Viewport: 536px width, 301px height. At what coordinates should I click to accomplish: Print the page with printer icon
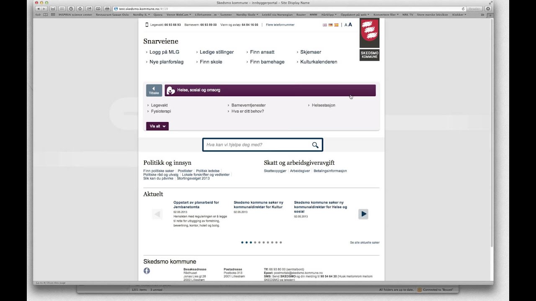point(107,8)
